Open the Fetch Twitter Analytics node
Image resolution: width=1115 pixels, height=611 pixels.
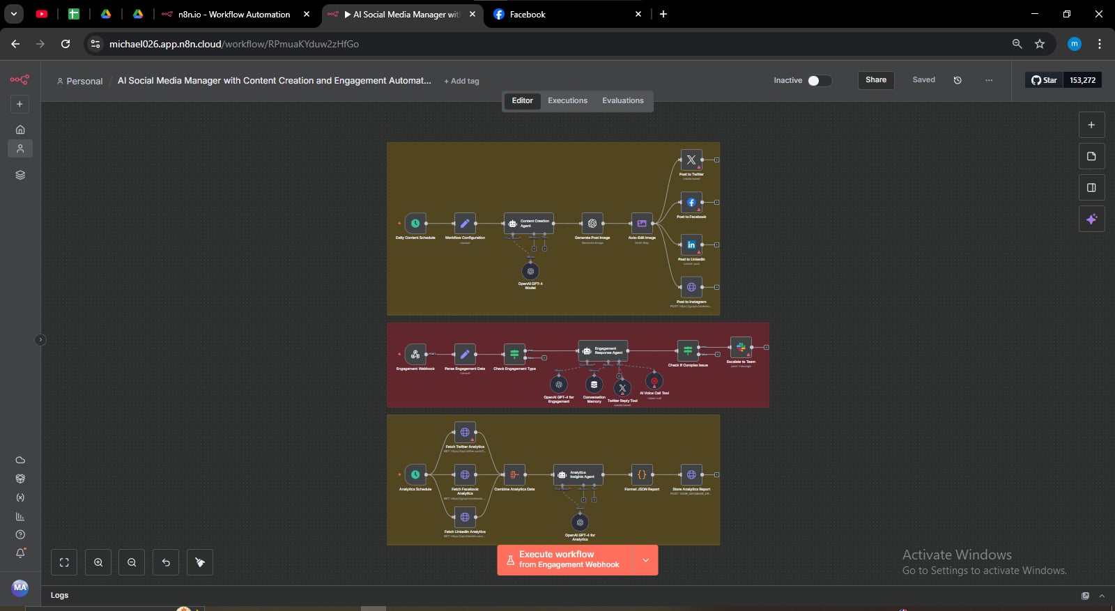pyautogui.click(x=465, y=433)
